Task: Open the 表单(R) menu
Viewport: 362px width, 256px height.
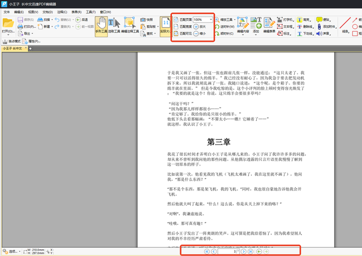Action: (76, 12)
